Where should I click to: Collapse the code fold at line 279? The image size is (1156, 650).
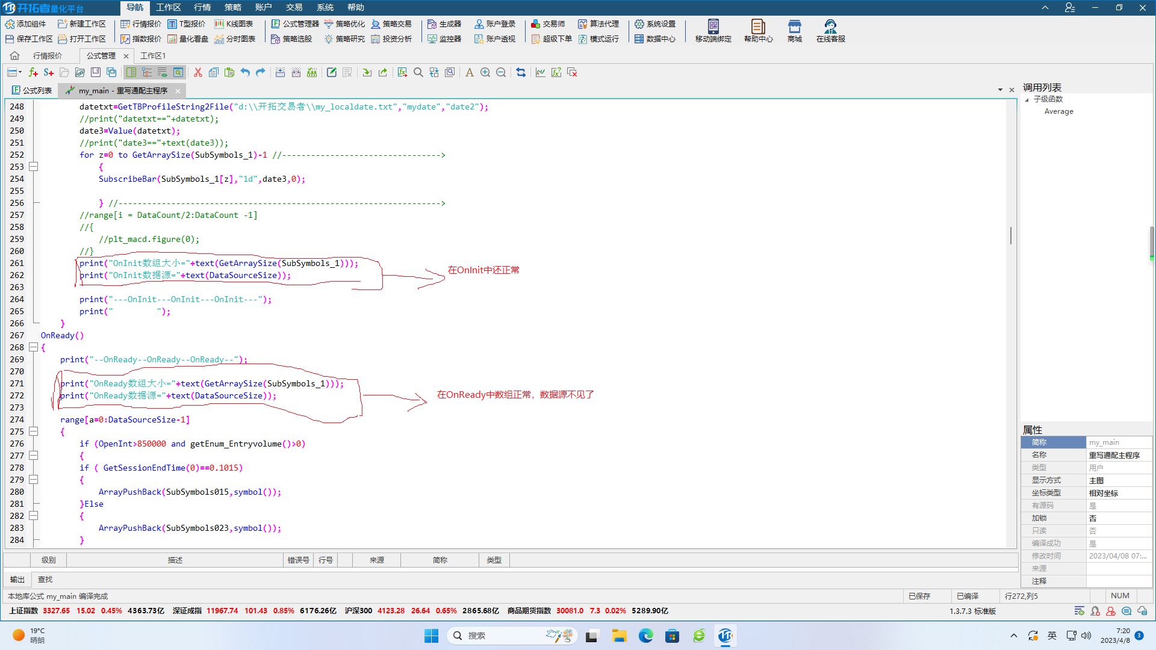pyautogui.click(x=34, y=480)
